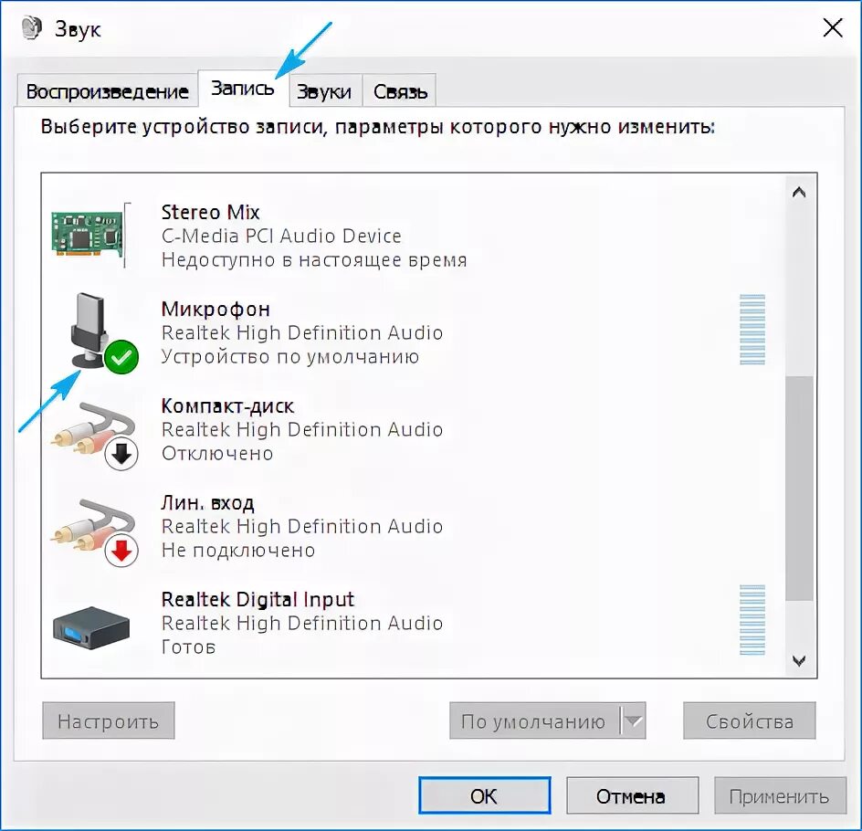This screenshot has height=831, width=862.
Task: Select the Микрофон device icon
Action: click(x=104, y=333)
